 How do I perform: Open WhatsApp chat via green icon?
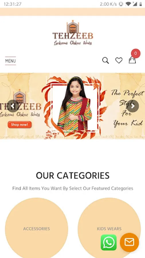click(109, 242)
